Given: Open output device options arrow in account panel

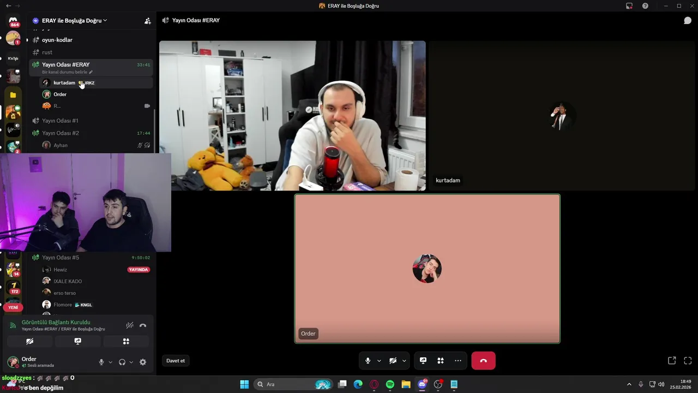Looking at the screenshot, I should [x=131, y=362].
